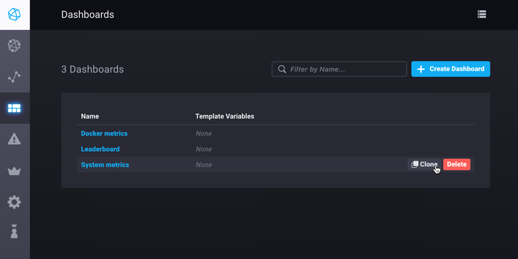Open the Admin crown icon
This screenshot has width=518, height=259.
15,171
